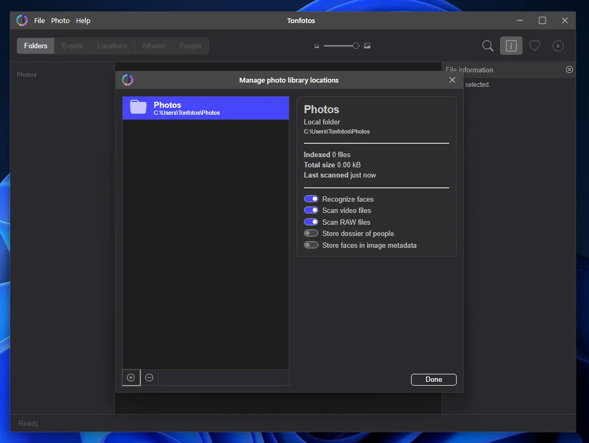Show favorites with the heart icon
The height and width of the screenshot is (443, 589).
point(534,46)
